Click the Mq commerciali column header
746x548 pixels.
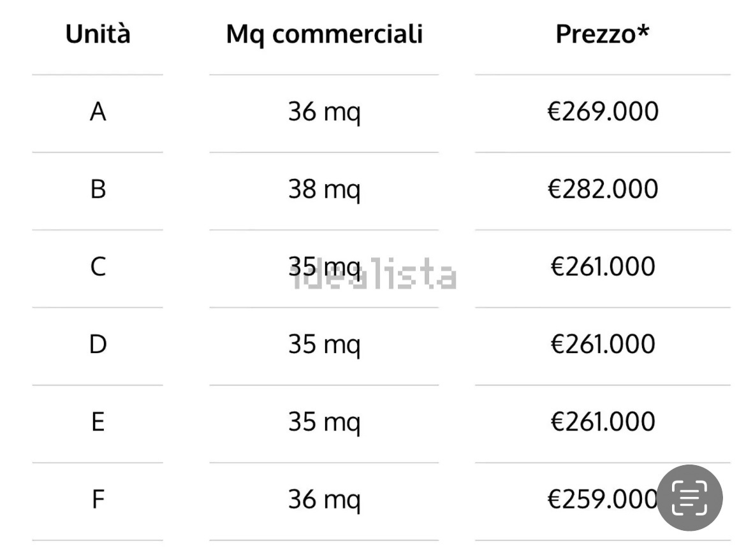click(x=324, y=34)
